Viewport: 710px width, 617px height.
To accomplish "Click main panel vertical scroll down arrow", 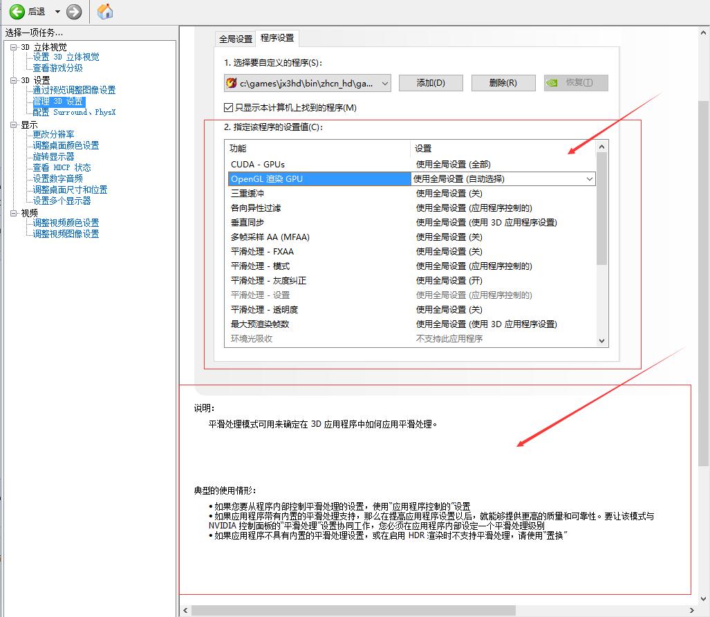I will 703,598.
